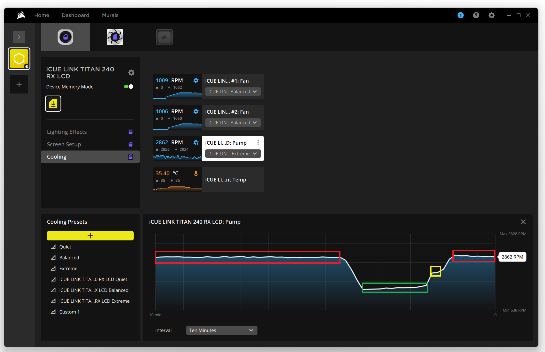Click the 1009 RPM reading

coord(169,80)
